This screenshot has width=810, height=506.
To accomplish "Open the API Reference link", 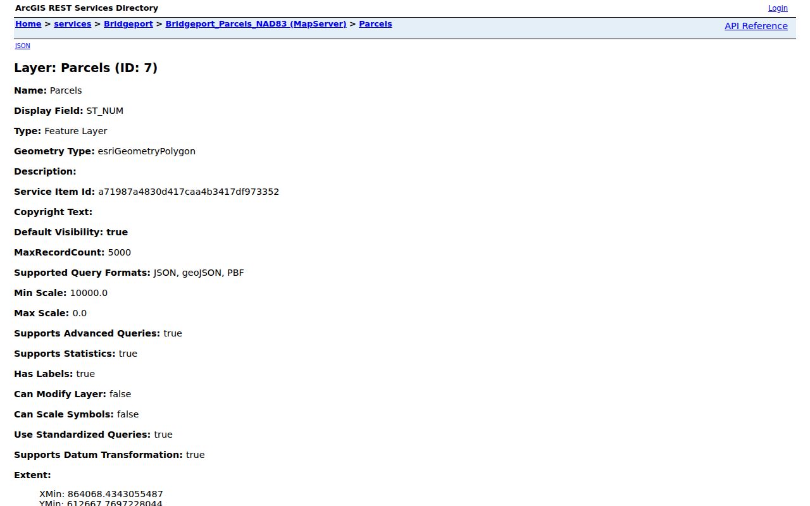I will [756, 26].
